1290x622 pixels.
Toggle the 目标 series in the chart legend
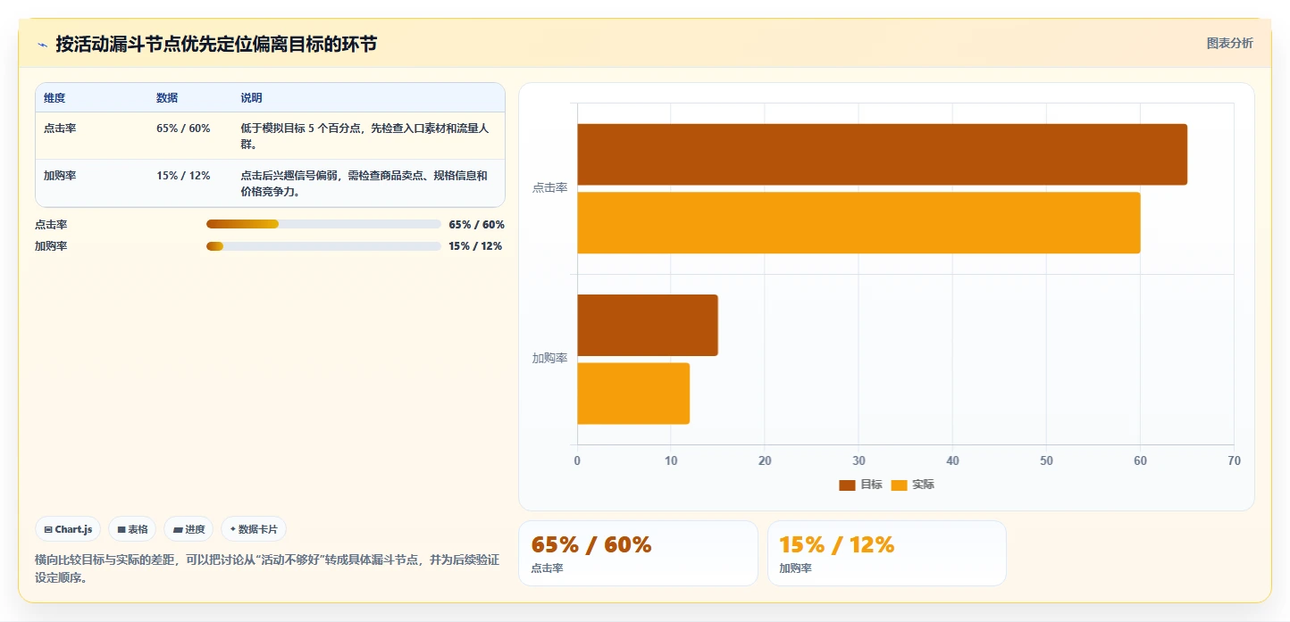click(x=860, y=485)
